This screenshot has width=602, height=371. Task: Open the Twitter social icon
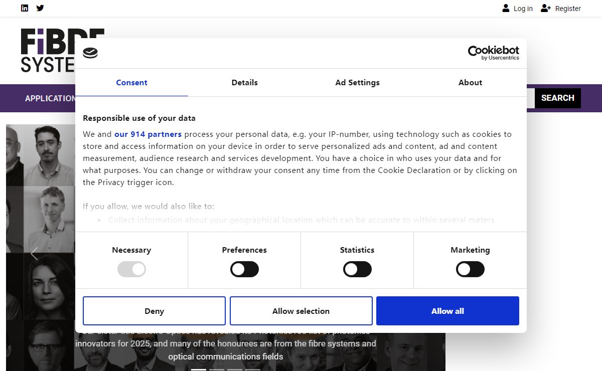[x=40, y=8]
